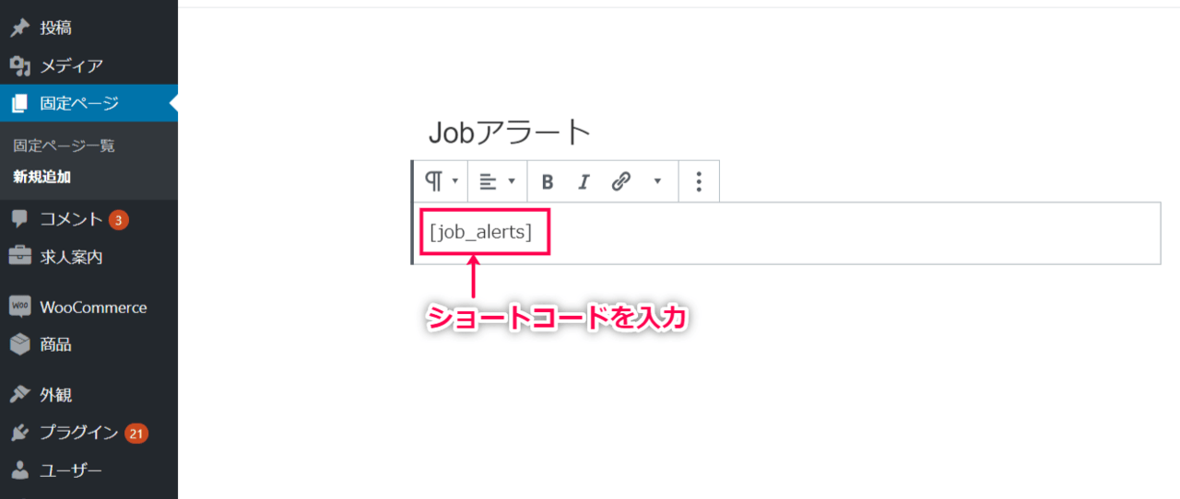Select 新規追加 in the sidebar submenu
1180x499 pixels.
pos(41,177)
